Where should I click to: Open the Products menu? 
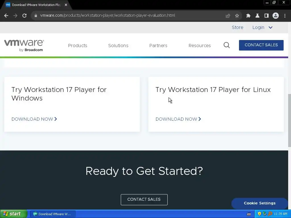(78, 46)
